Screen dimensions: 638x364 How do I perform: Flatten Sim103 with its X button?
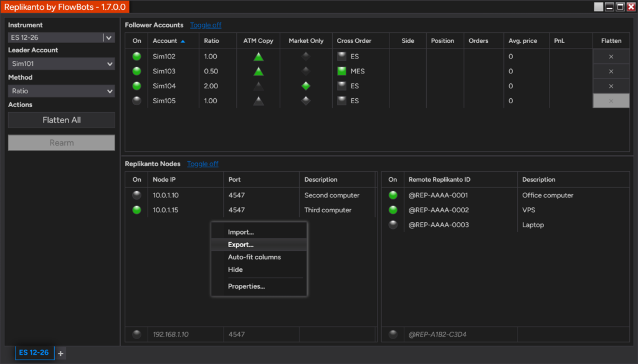(611, 71)
